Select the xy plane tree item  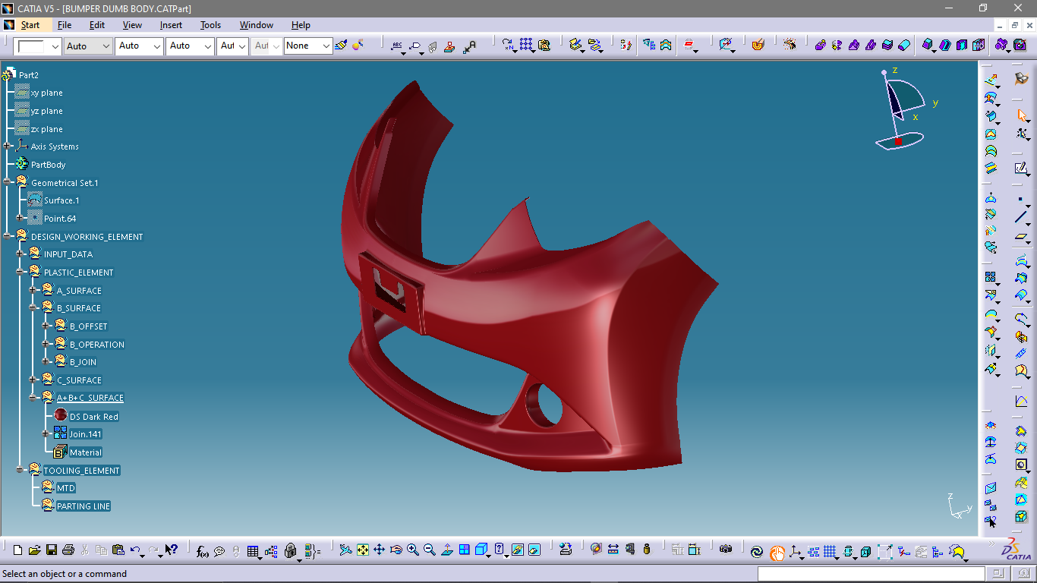46,93
